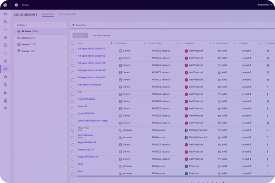Click the K8s-agent-eks-jmaster asset name
Image resolution: width=275 pixels, height=183 pixels.
[89, 85]
